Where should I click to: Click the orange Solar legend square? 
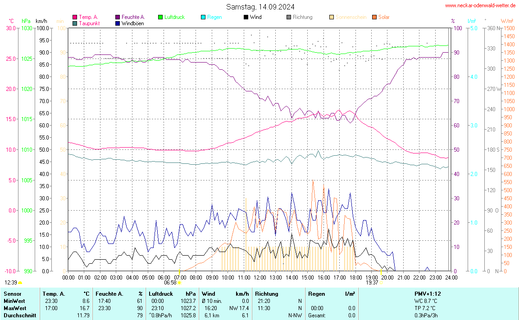374,17
